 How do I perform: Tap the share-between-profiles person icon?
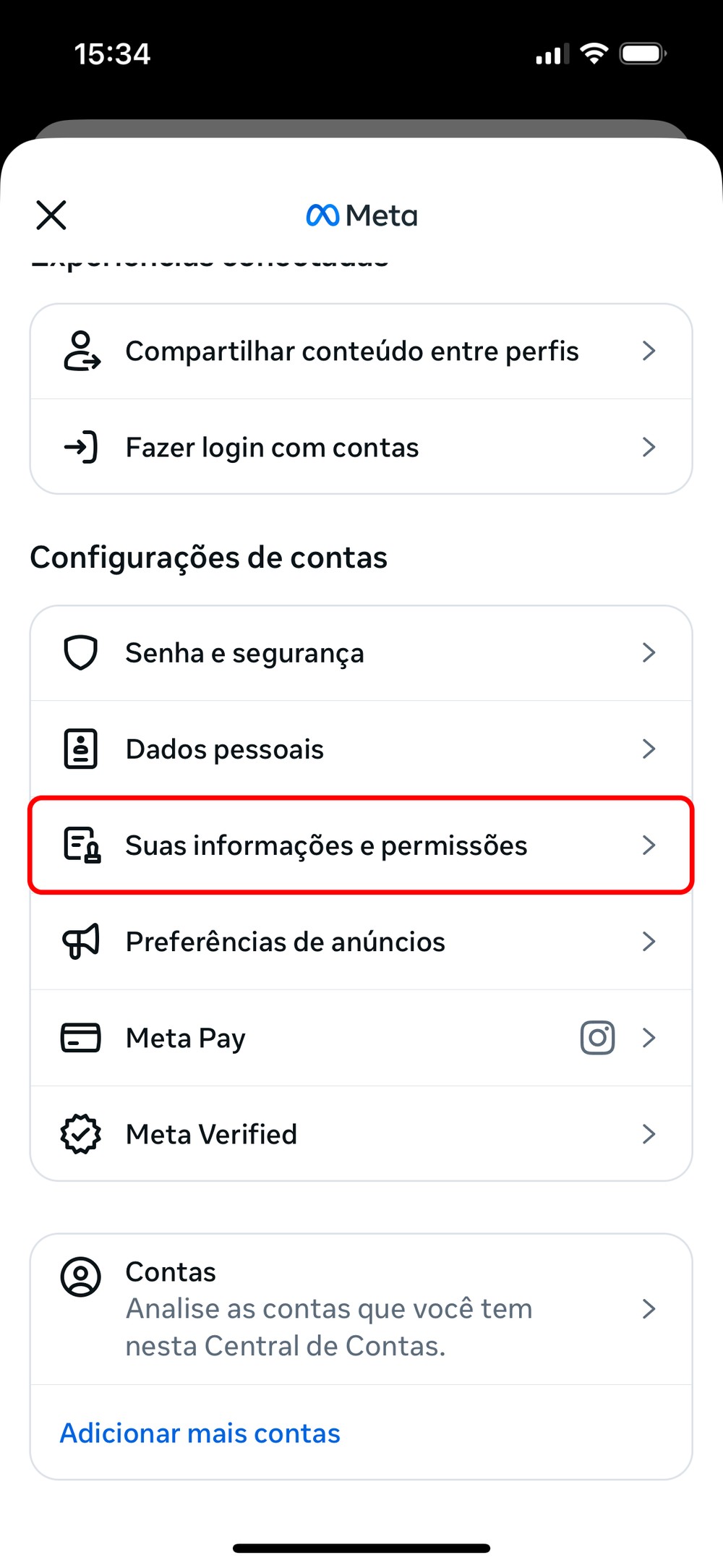point(81,351)
